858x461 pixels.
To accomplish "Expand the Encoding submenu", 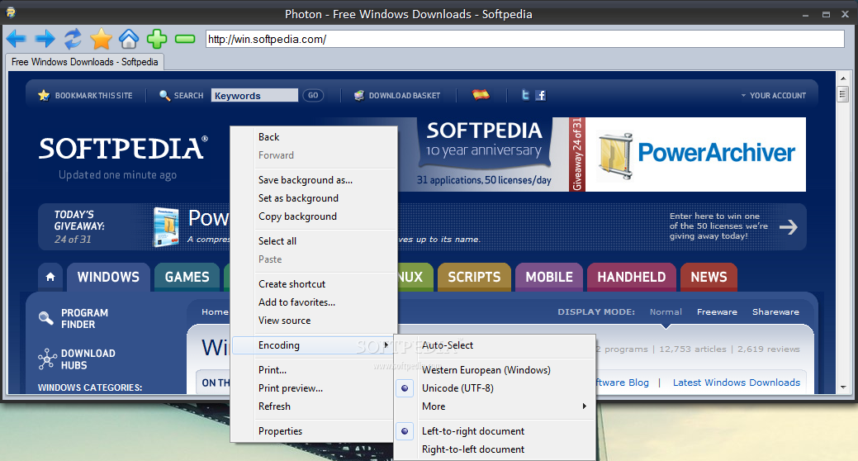I will pos(313,345).
